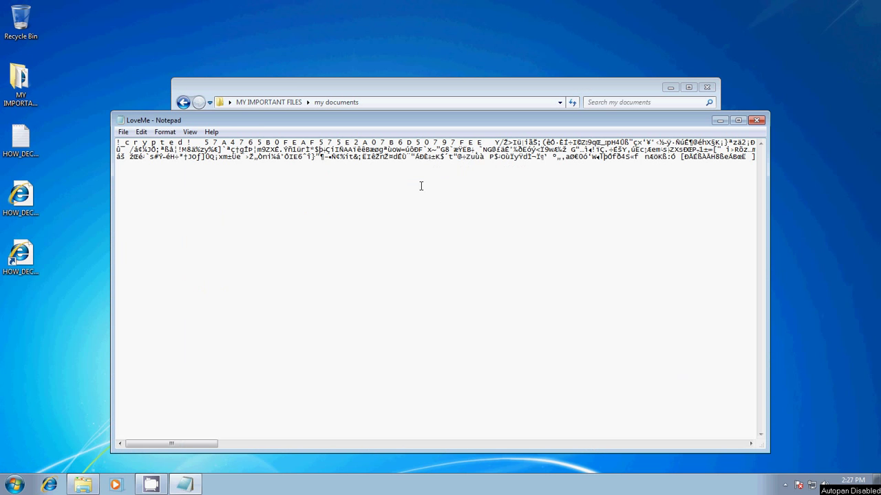Close the LoveMe Notepad window

point(757,120)
